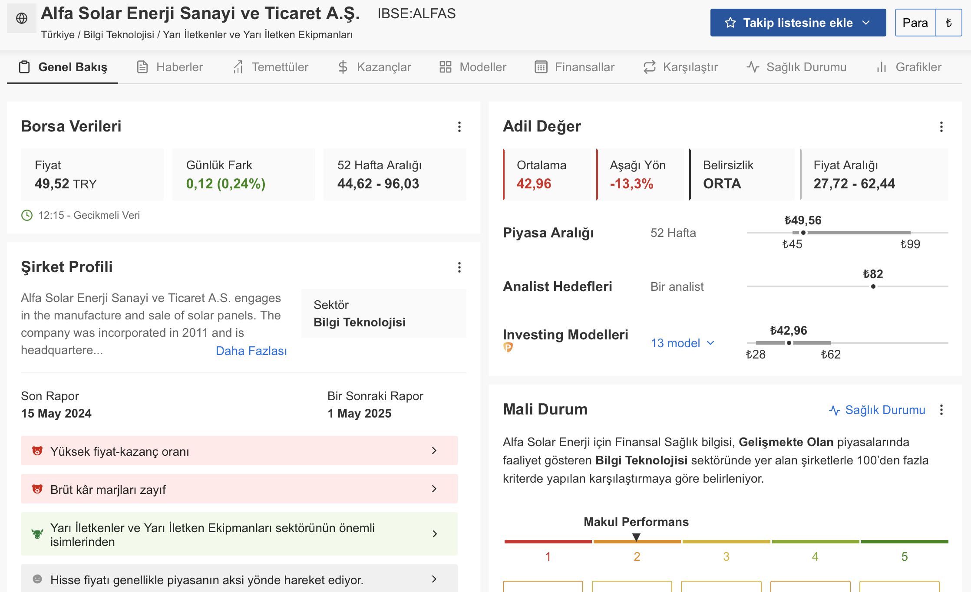Viewport: 971px width, 592px height.
Task: Expand Brüt kâr marjları zayıf chevron
Action: 434,489
